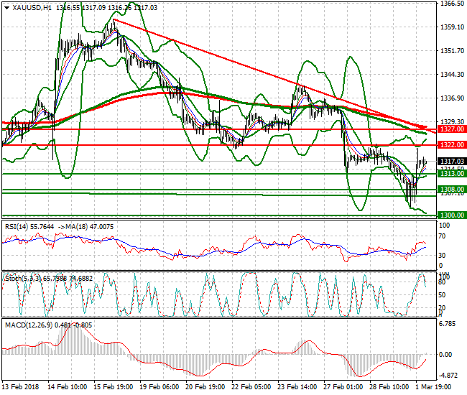Click the MACD scale value -4.872
The image size is (467, 395).
pos(449,376)
